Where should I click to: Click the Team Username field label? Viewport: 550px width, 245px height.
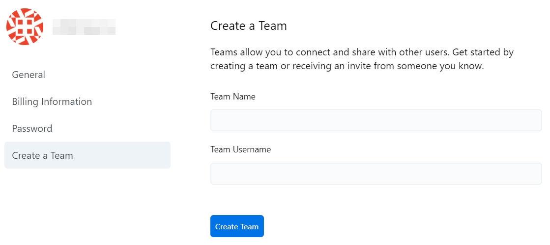coord(240,149)
